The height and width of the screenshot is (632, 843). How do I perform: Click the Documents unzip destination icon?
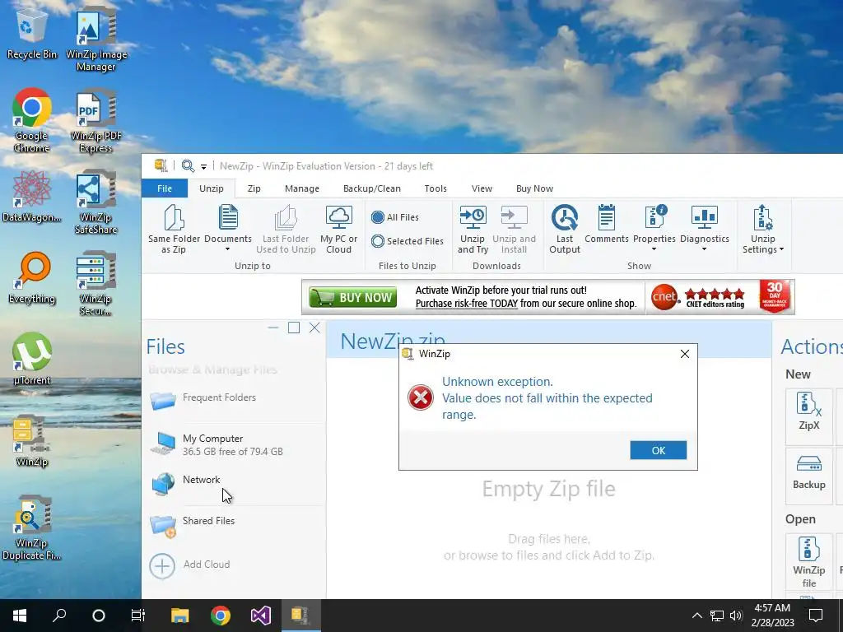pyautogui.click(x=228, y=216)
